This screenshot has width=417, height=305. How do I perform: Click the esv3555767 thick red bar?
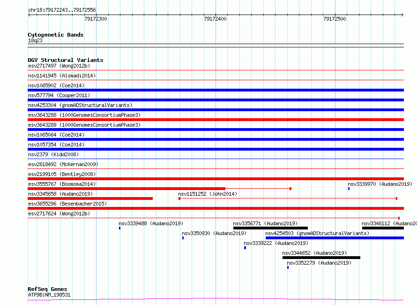coord(127,189)
